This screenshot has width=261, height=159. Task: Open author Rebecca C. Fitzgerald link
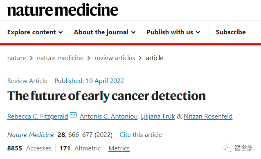[38, 116]
